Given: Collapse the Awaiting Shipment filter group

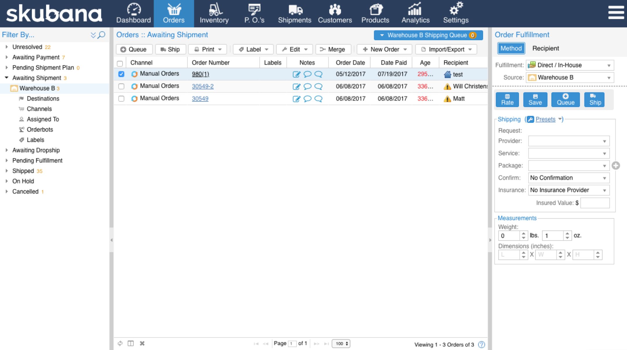Looking at the screenshot, I should pyautogui.click(x=6, y=78).
